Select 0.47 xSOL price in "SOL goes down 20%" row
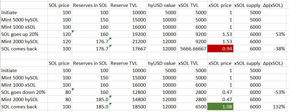 click(x=220, y=92)
